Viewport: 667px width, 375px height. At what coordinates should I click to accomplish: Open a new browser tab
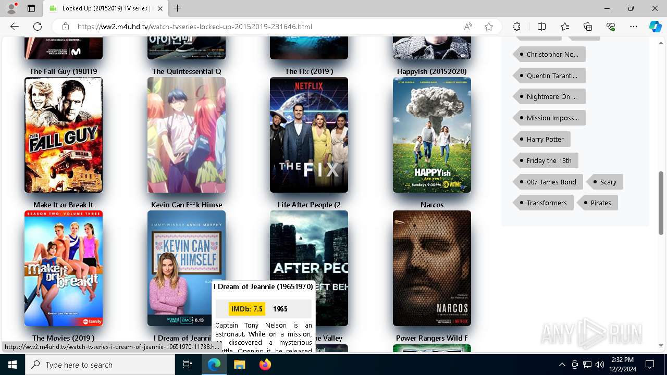pyautogui.click(x=178, y=8)
